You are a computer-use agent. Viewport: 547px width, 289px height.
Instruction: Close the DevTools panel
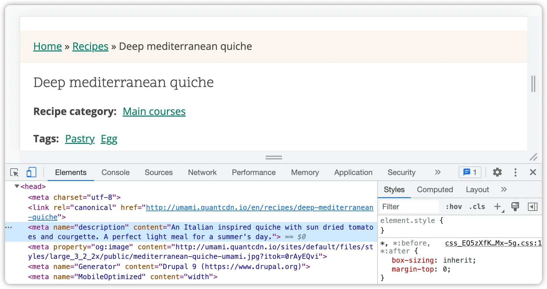[533, 172]
